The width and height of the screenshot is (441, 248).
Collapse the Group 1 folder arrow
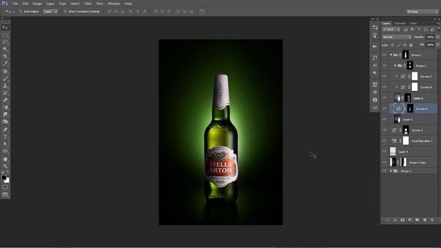pos(391,55)
